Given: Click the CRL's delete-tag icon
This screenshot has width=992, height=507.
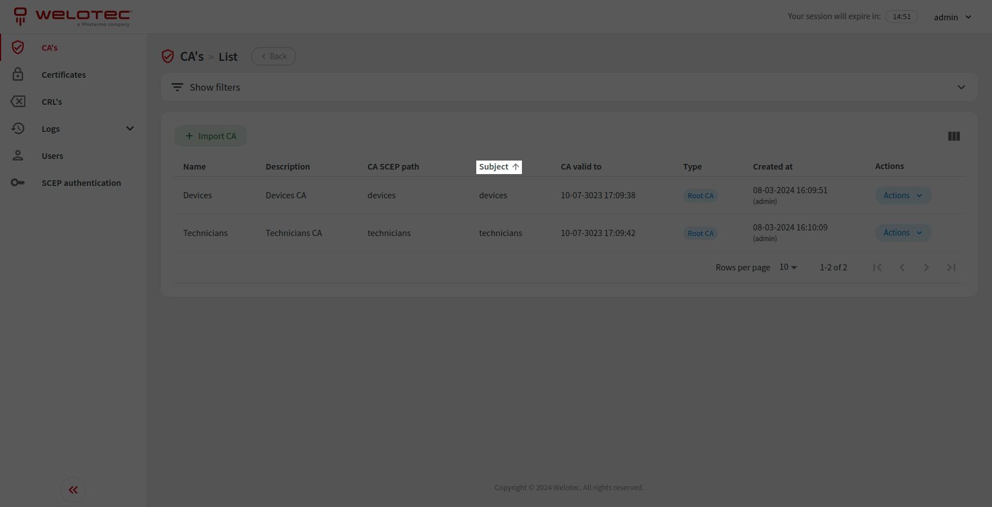Looking at the screenshot, I should tap(18, 101).
